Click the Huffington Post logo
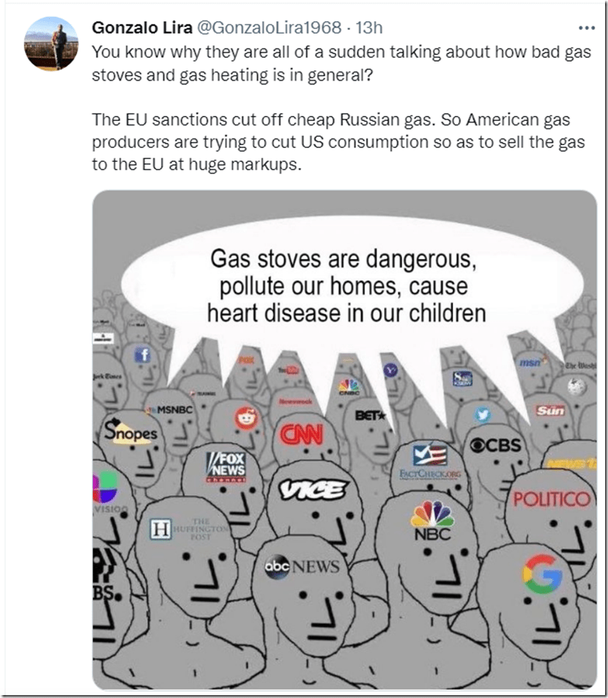 point(189,529)
